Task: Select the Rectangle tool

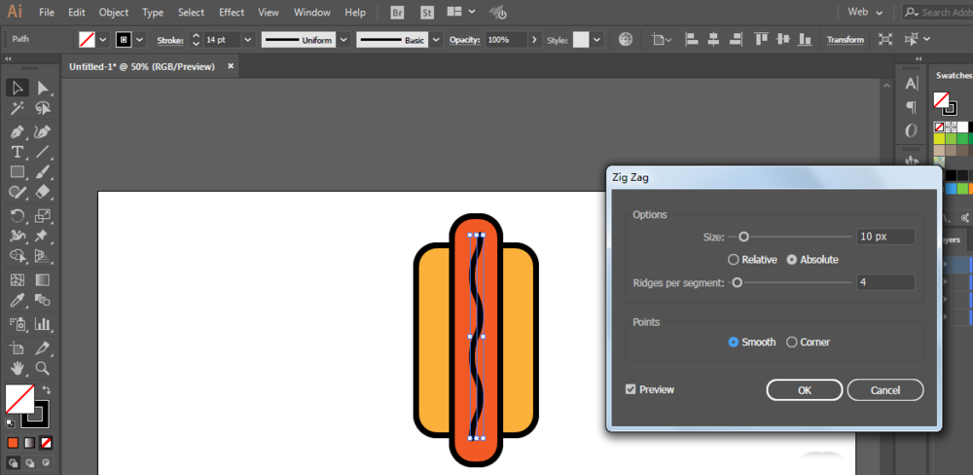Action: click(18, 172)
